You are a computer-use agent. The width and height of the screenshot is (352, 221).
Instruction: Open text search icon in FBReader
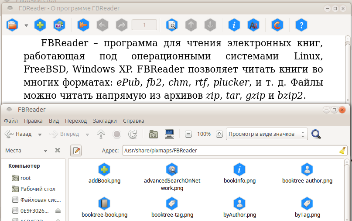(x=172, y=25)
